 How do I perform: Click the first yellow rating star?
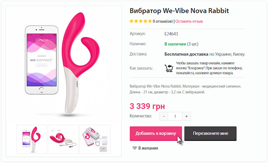tap(131, 21)
